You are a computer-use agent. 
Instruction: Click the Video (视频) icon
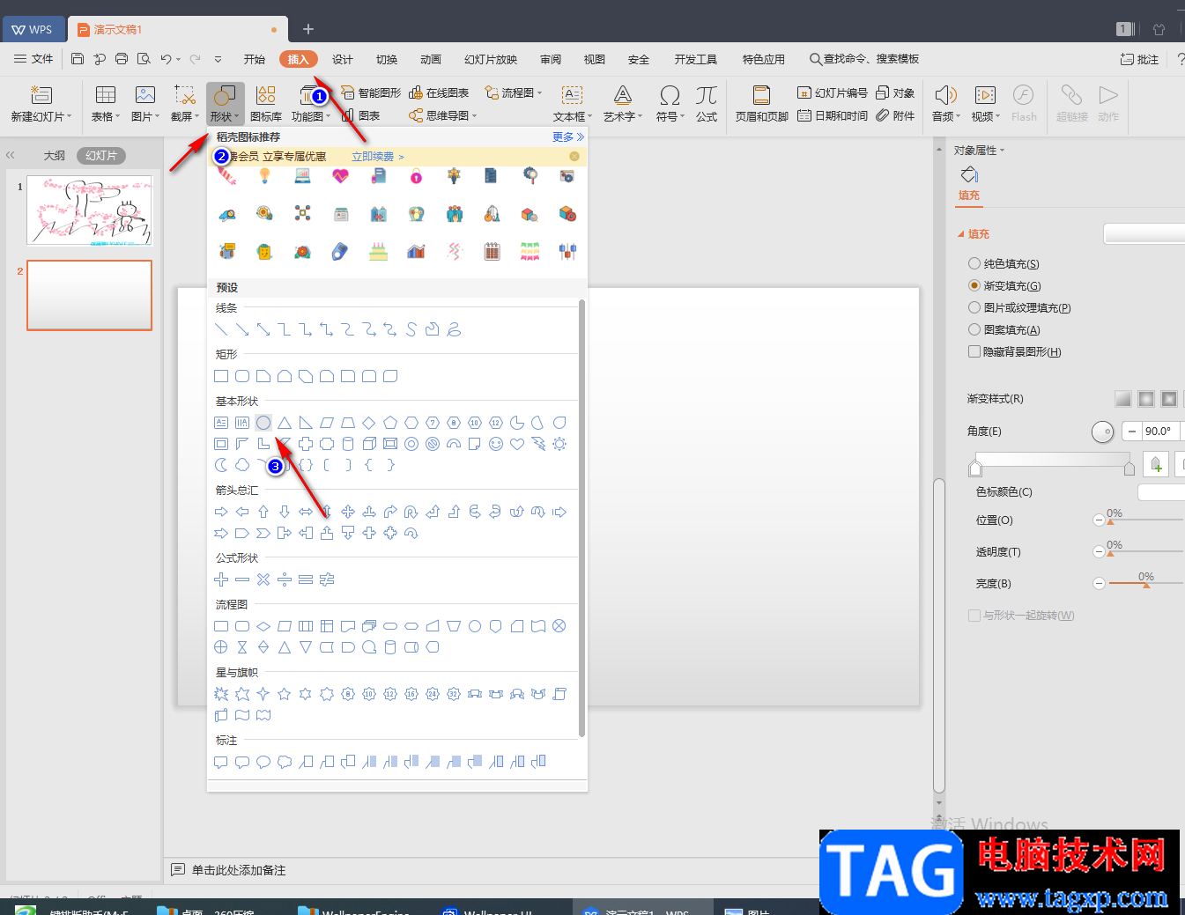pyautogui.click(x=985, y=95)
